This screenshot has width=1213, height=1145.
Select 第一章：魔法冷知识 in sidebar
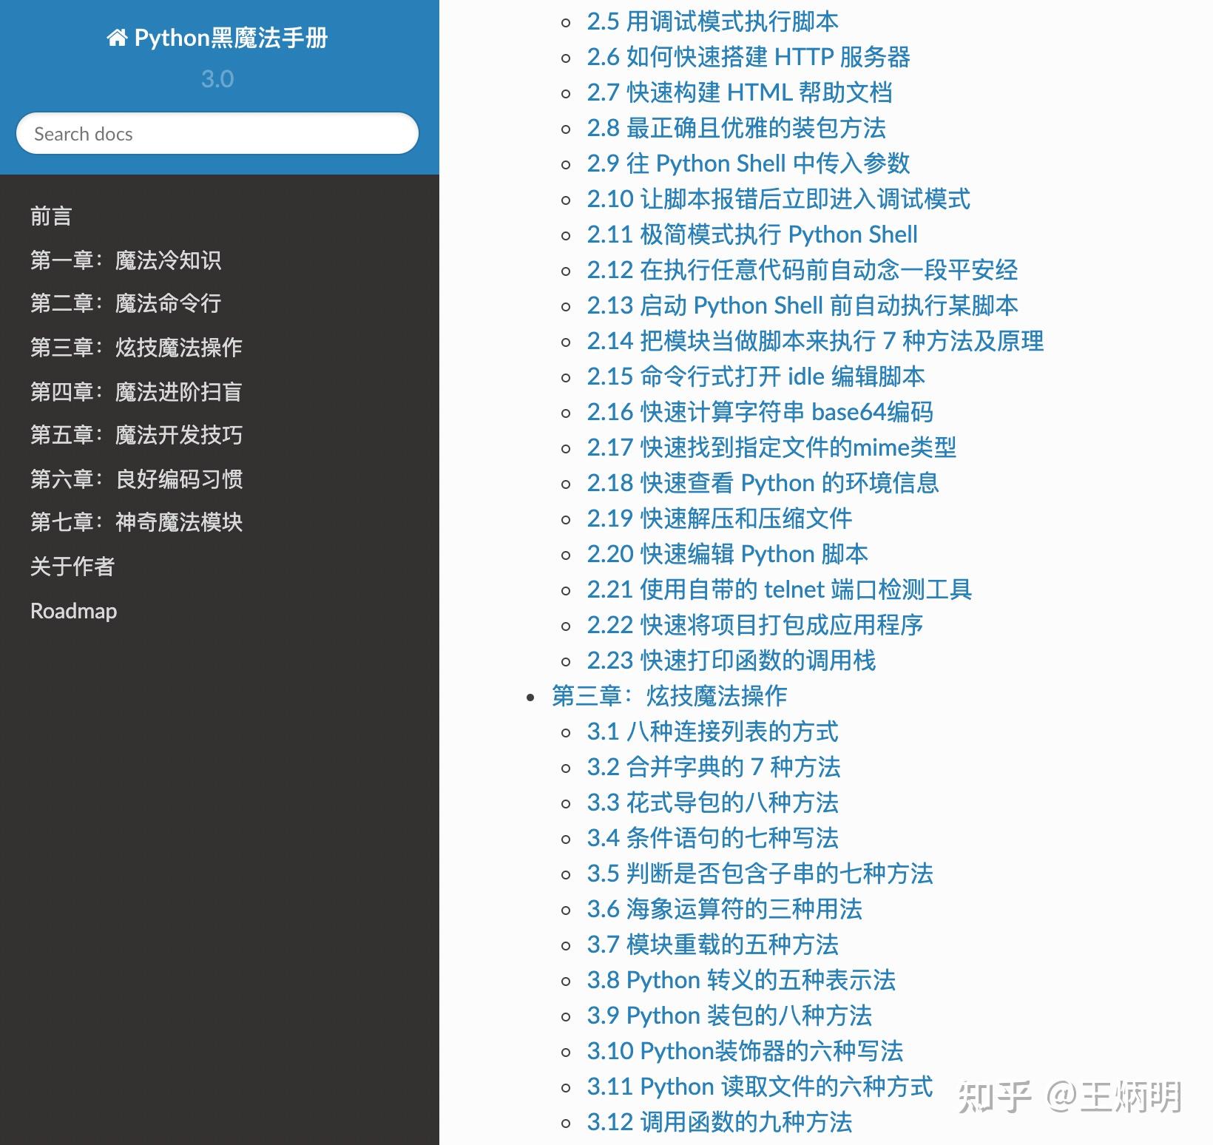coord(127,260)
